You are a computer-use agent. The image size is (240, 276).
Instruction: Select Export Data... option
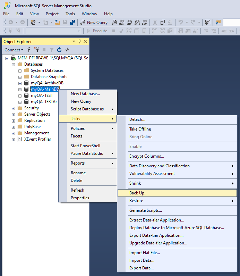tap(177, 268)
